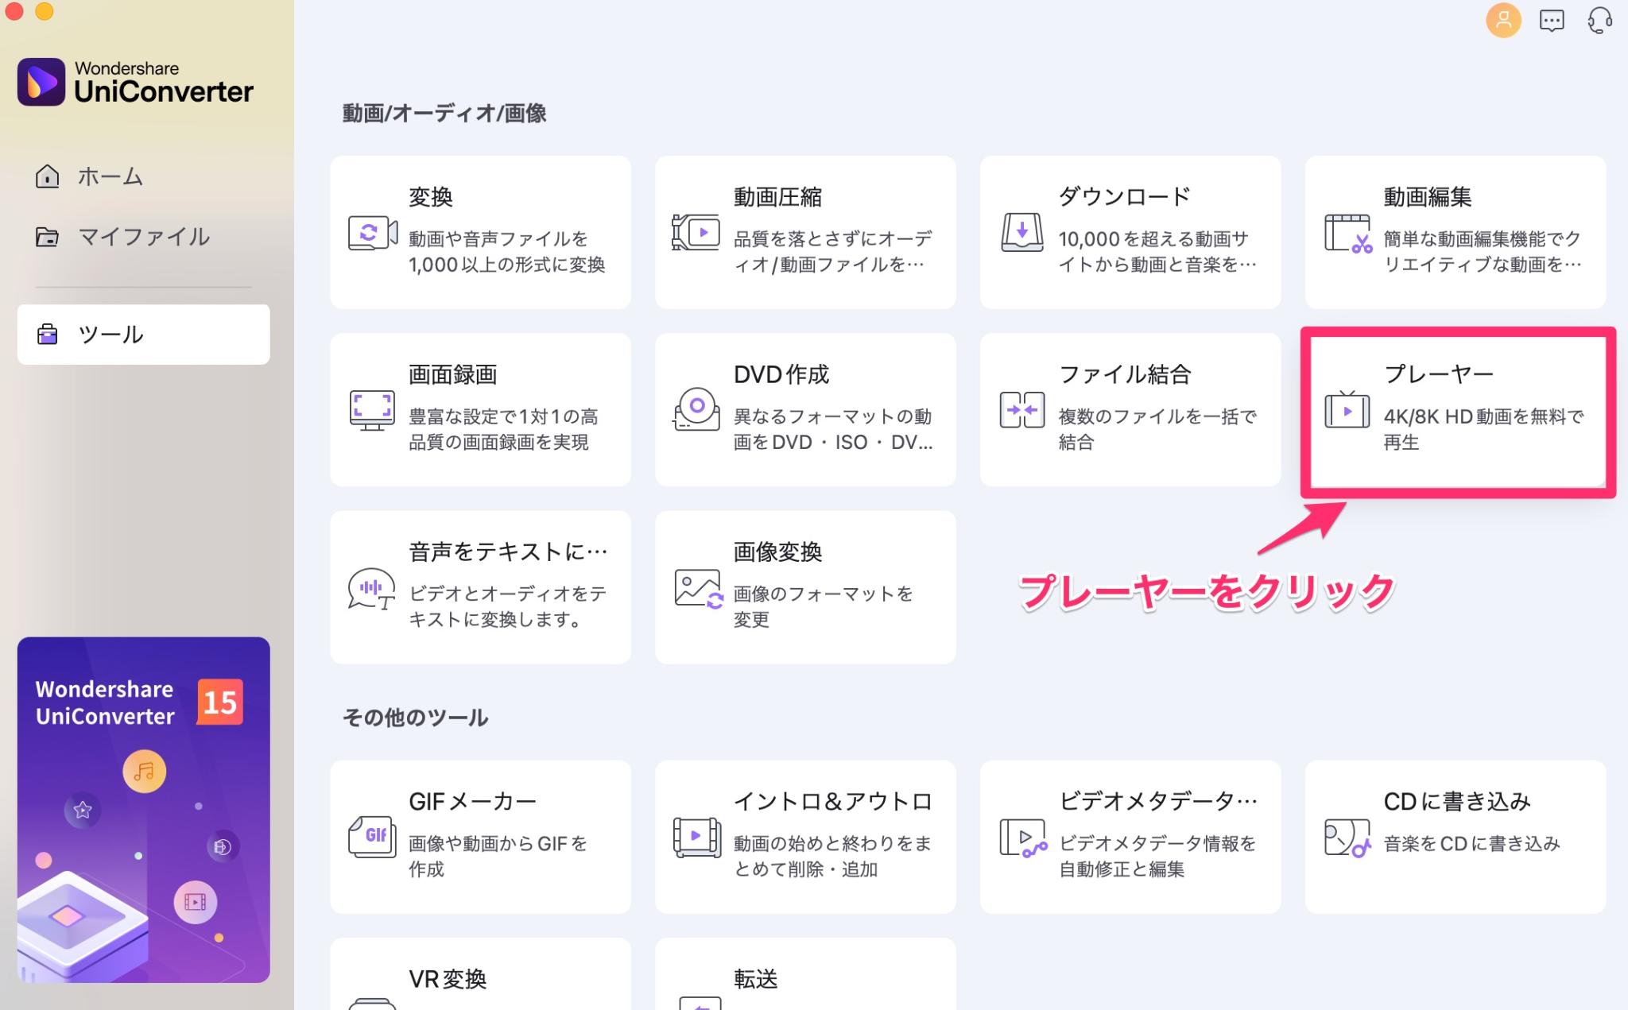Open the ファイル結合 card
The width and height of the screenshot is (1628, 1010).
(1130, 410)
